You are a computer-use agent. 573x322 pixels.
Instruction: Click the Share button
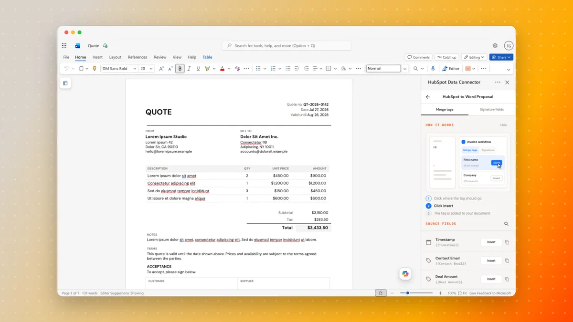501,57
